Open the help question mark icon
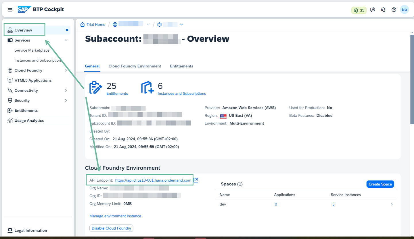Image resolution: width=414 pixels, height=239 pixels. pos(394,10)
